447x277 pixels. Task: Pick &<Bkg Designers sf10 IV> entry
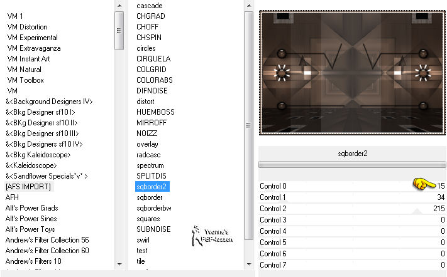[44, 144]
